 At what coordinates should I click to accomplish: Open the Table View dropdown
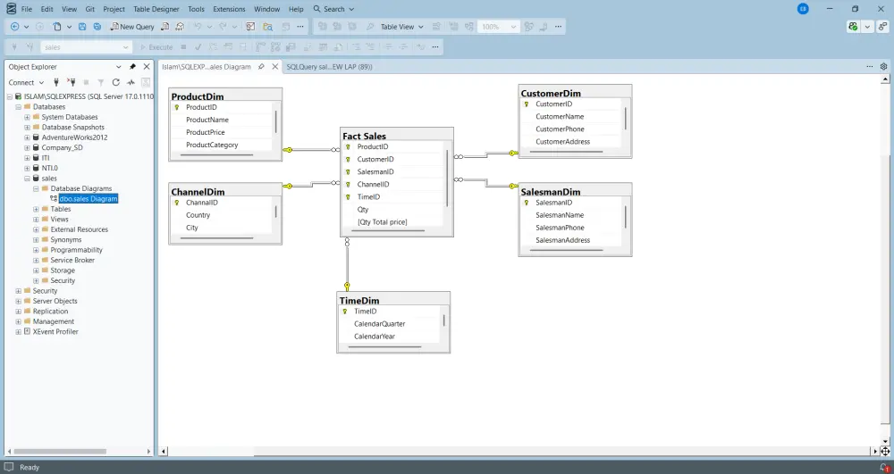[x=402, y=27]
